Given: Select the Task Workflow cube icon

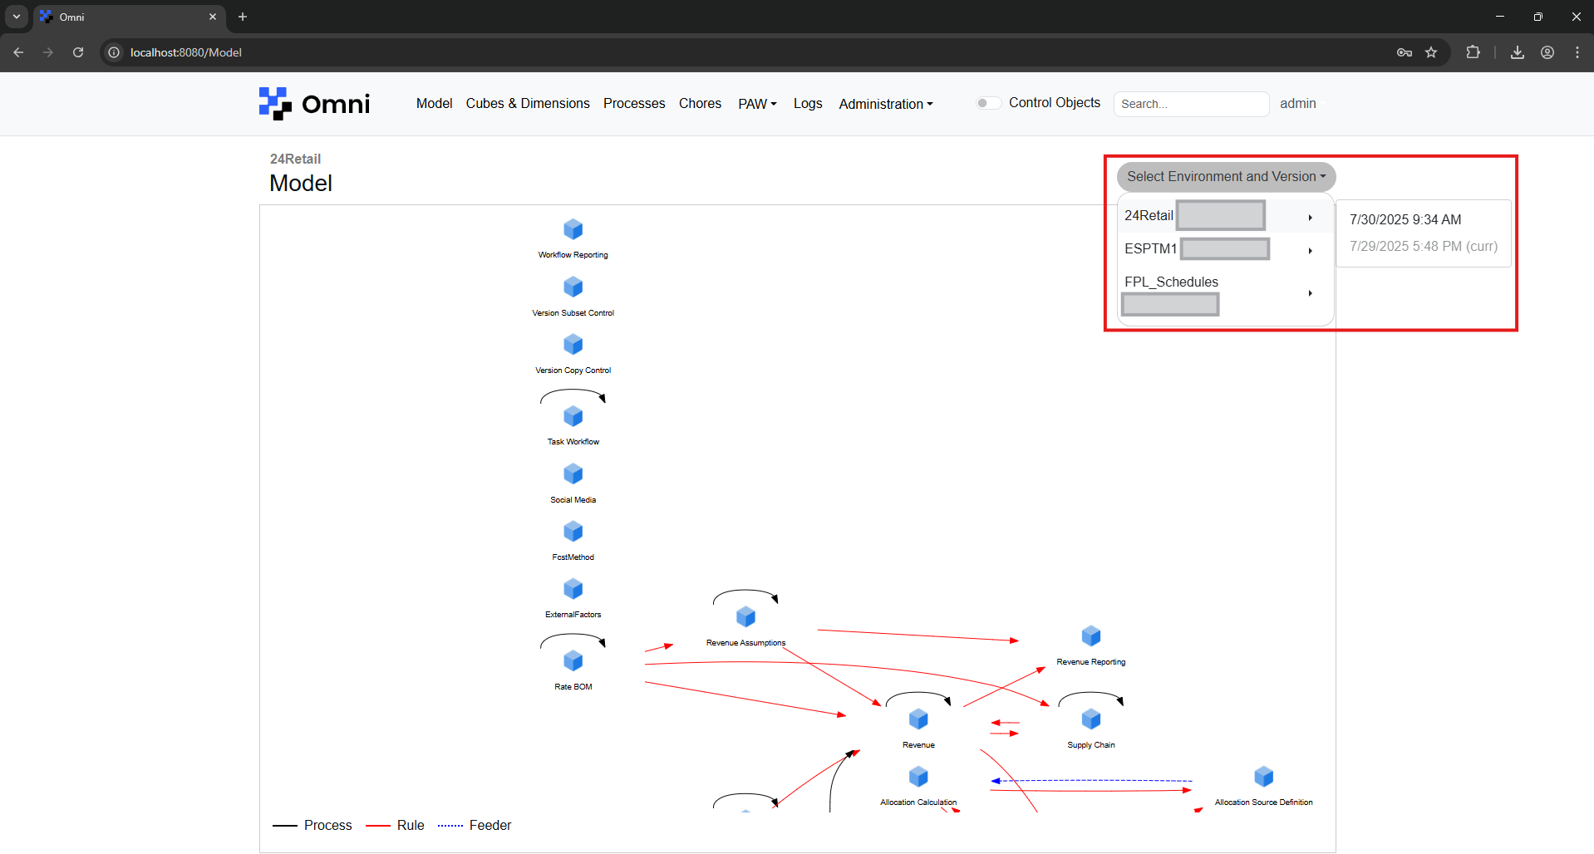Looking at the screenshot, I should tap(573, 416).
